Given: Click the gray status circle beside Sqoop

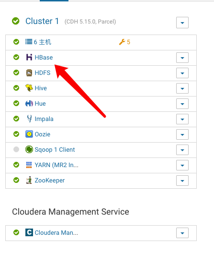Looking at the screenshot, I should (16, 149).
